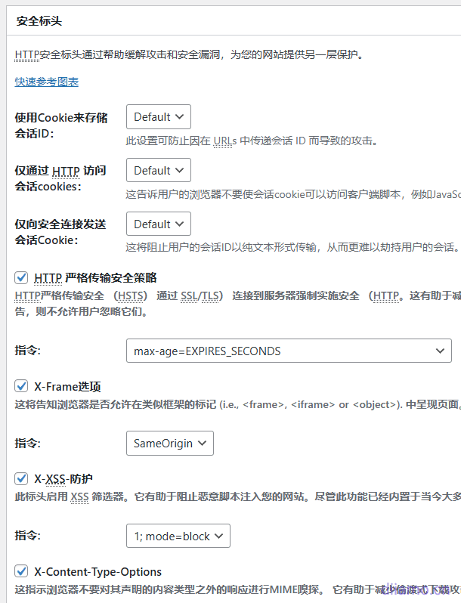Open the SameOrigin directive dropdown

(169, 444)
